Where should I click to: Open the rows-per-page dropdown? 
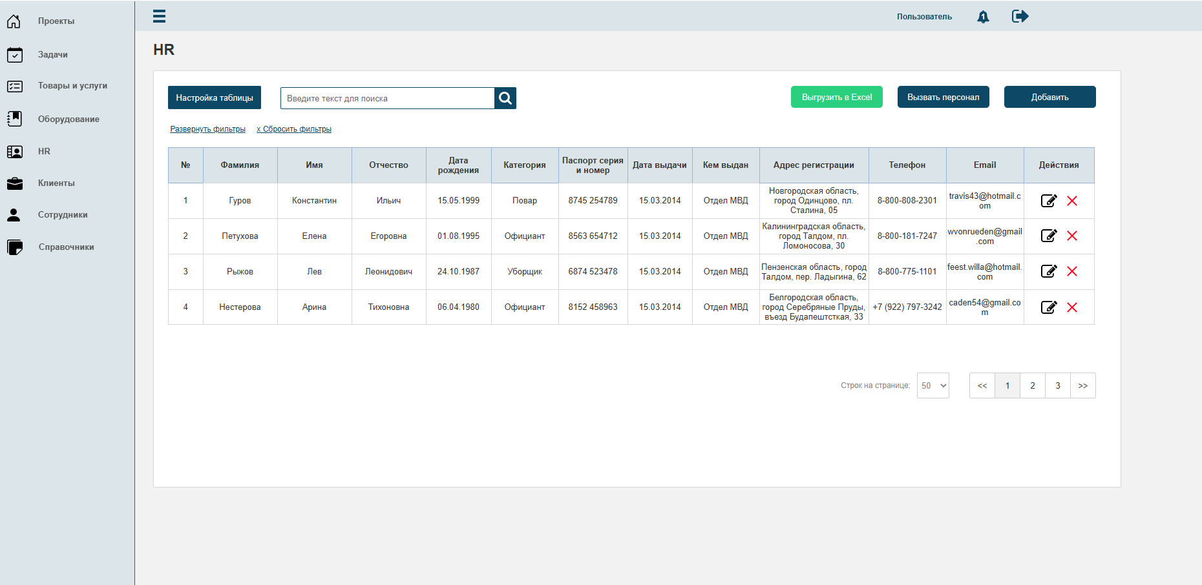[x=933, y=385]
